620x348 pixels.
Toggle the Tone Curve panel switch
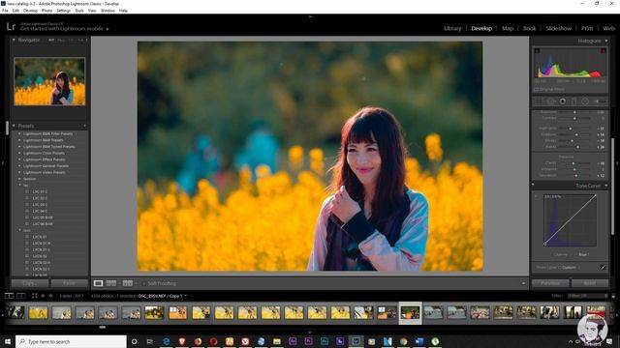[x=533, y=185]
